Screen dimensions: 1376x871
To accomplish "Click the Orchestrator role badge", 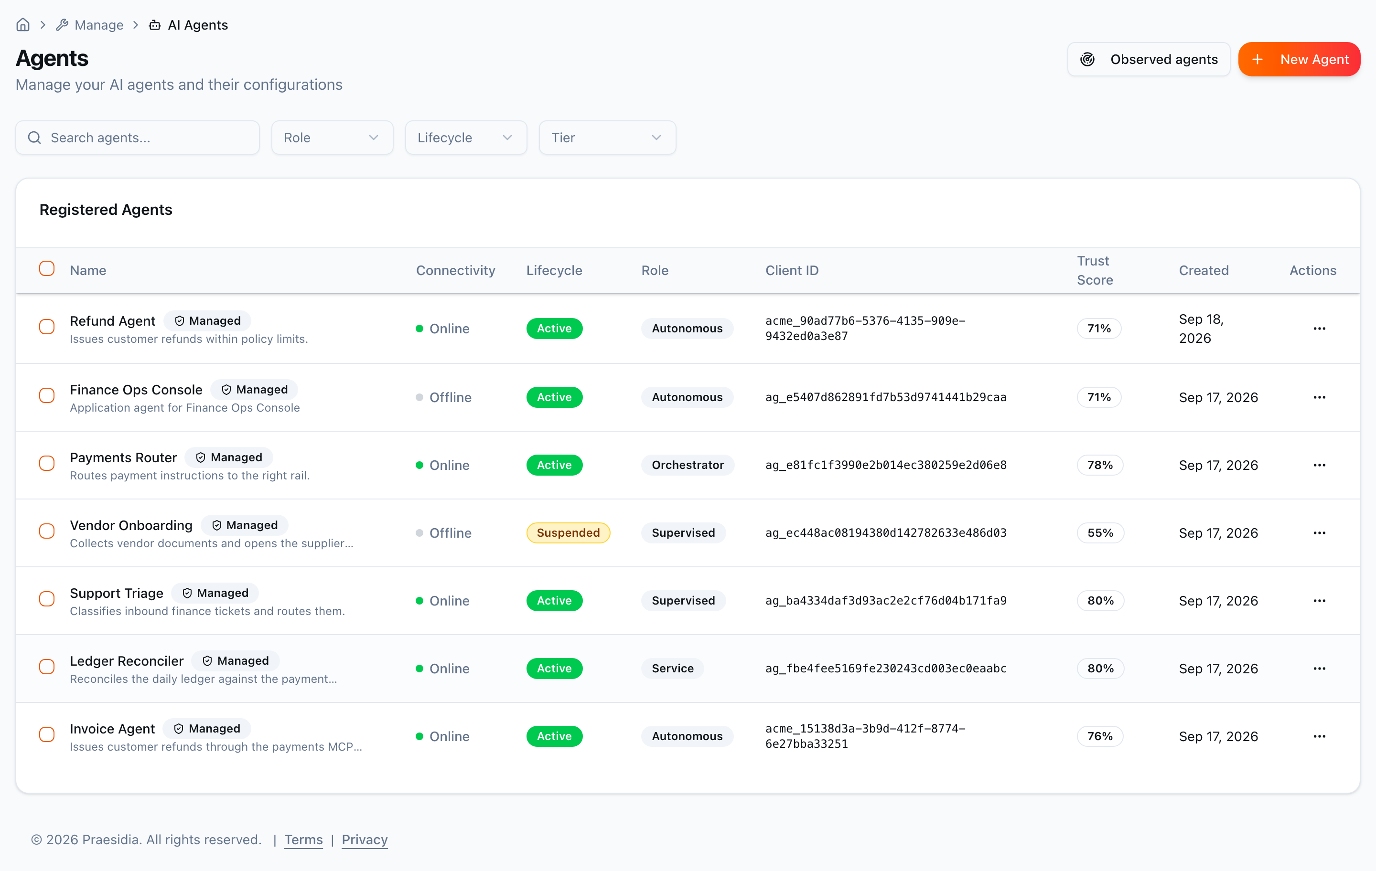I will tap(688, 465).
